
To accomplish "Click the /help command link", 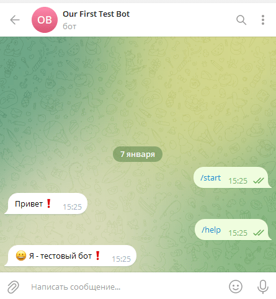I will [211, 230].
